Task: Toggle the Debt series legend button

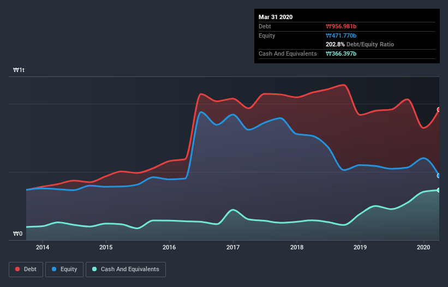Action: (x=26, y=270)
